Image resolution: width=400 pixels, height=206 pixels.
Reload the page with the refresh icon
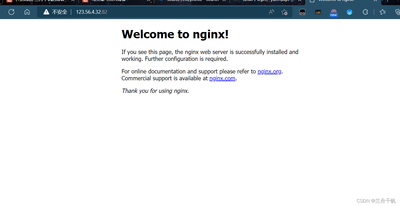click(11, 12)
